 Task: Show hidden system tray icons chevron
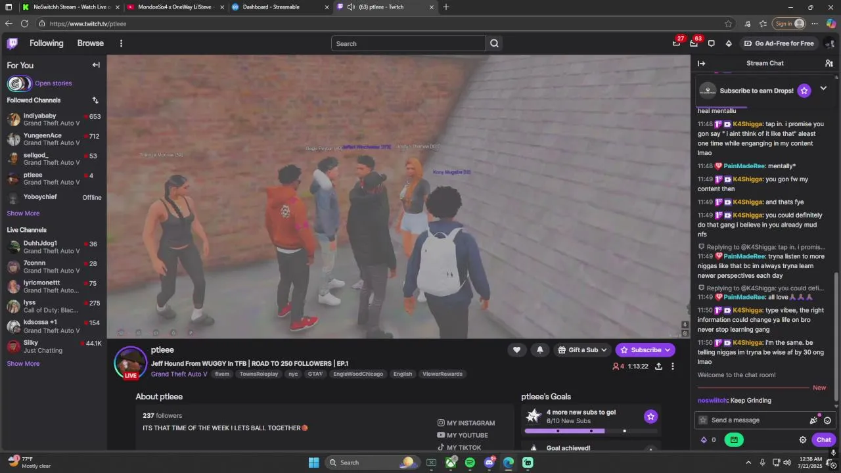[748, 462]
